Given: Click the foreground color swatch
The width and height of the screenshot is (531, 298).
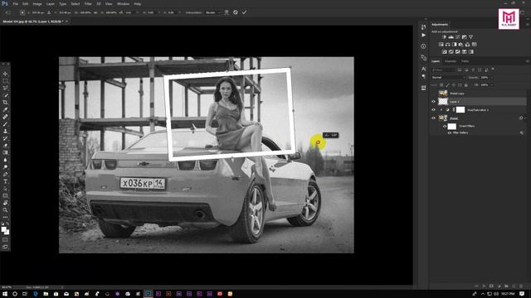Looking at the screenshot, I should [x=3, y=230].
